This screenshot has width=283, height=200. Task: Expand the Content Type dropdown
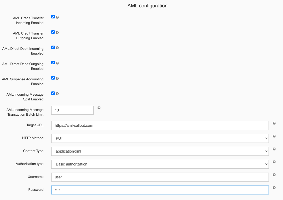point(160,151)
